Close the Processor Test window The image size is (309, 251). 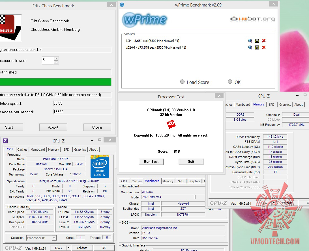tap(219, 96)
